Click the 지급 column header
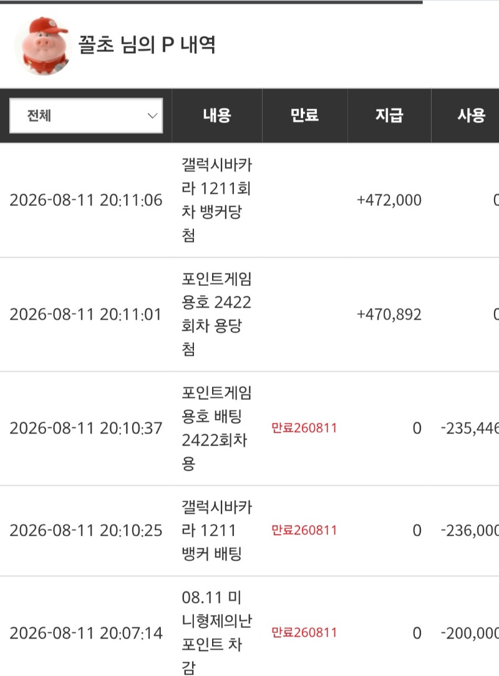 click(x=389, y=115)
